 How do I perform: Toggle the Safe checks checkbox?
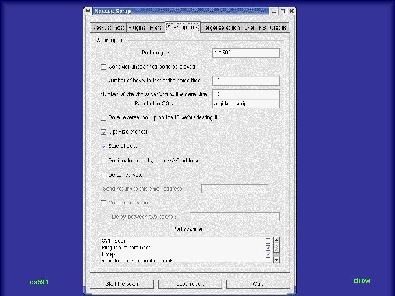coord(104,146)
